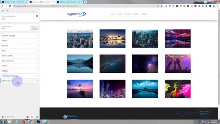This screenshot has height=124, width=220.
Task: Open the Chrome profile avatar
Action: coord(214,6)
